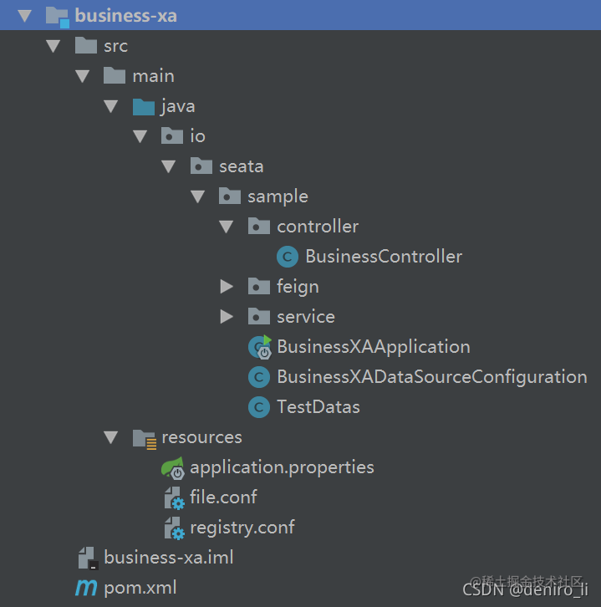Image resolution: width=601 pixels, height=607 pixels.
Task: Expand the feign package arrow
Action: click(227, 287)
